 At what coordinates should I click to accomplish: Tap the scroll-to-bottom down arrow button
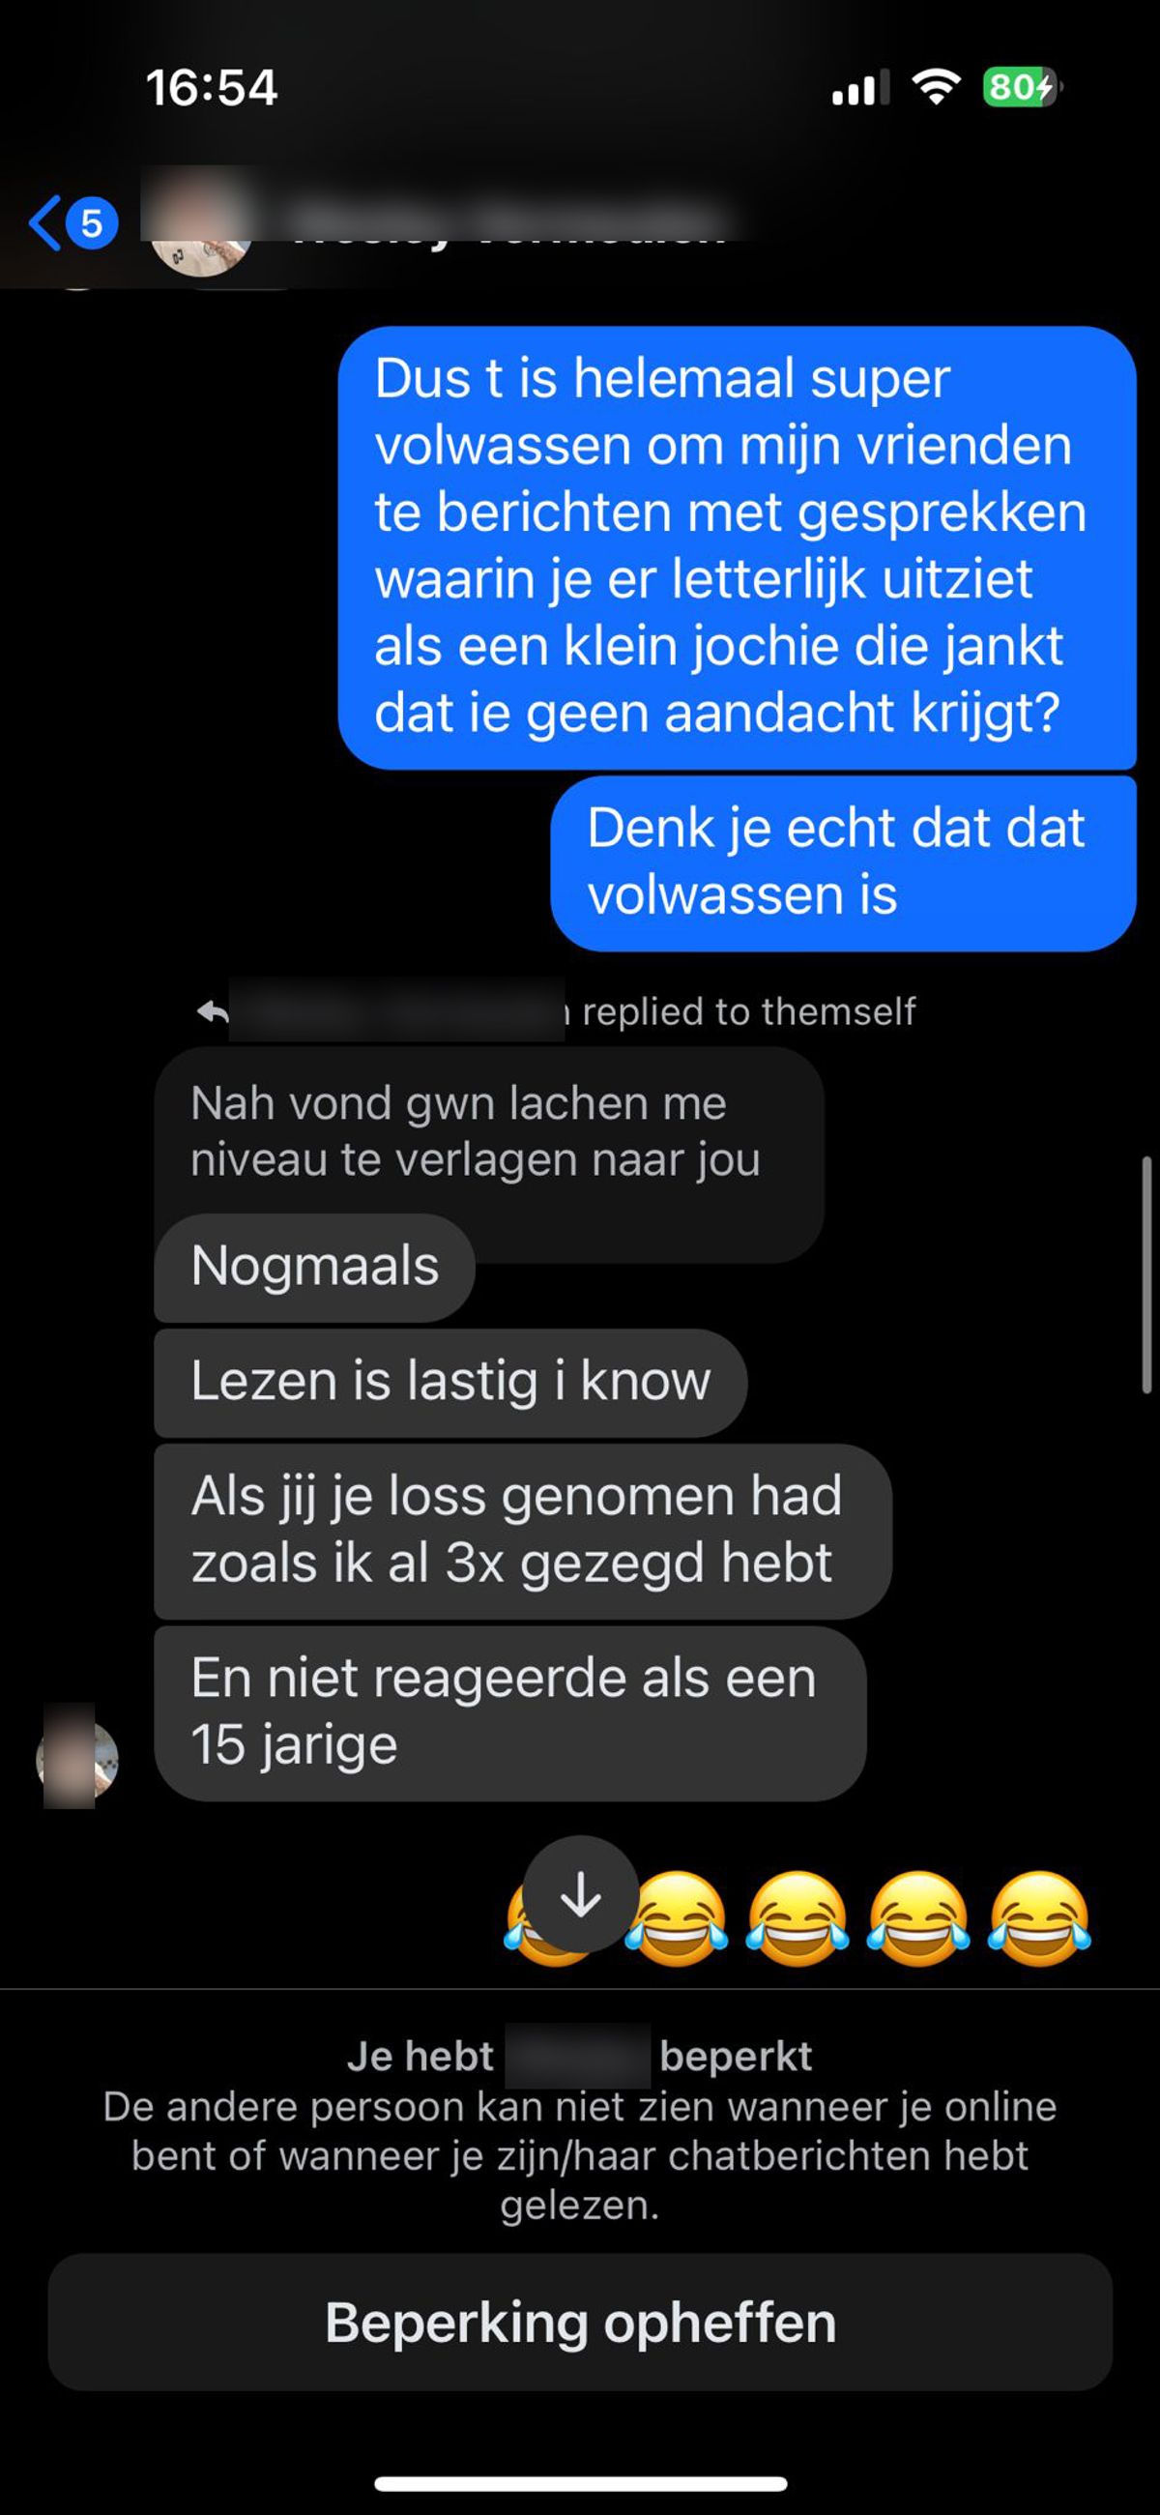(x=580, y=1895)
